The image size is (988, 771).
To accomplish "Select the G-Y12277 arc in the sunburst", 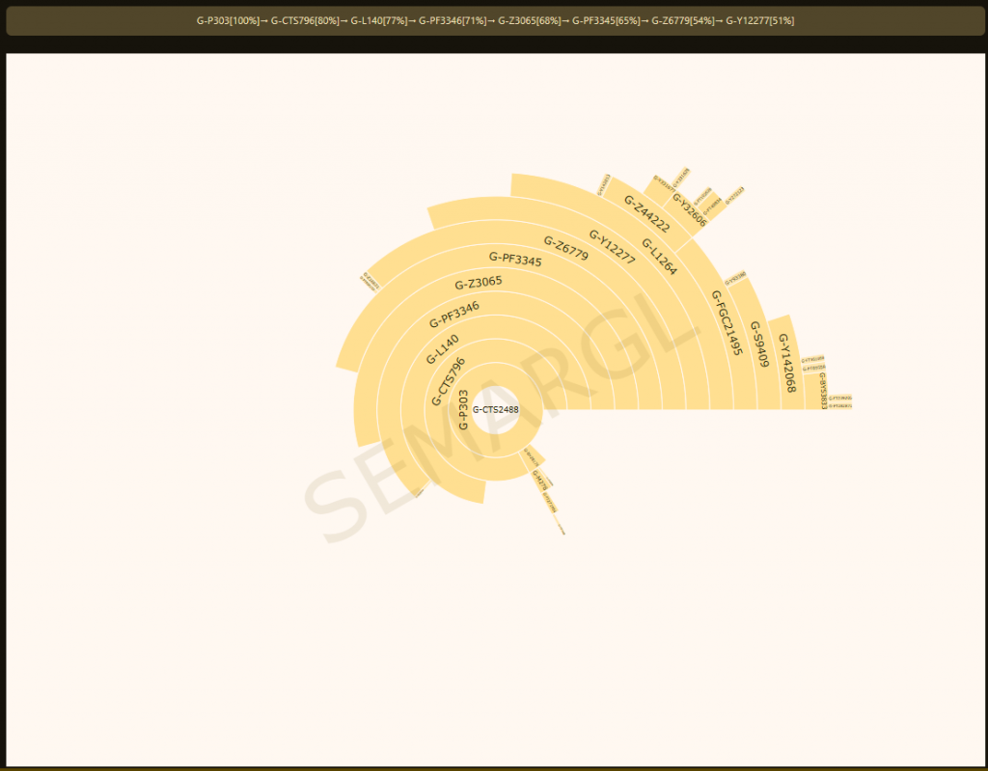I will point(612,246).
